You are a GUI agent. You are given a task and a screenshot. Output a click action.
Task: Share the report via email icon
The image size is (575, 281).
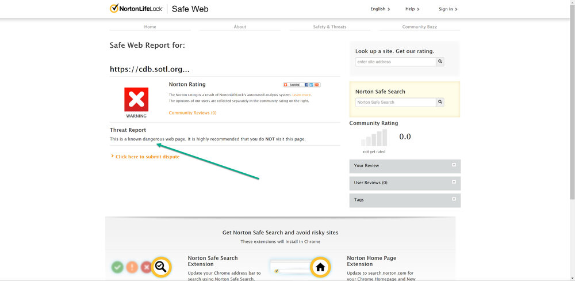tap(317, 85)
